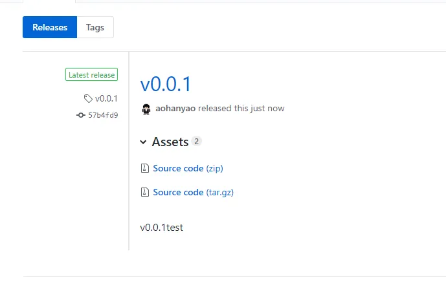
Task: Open commit 57b4fd9
Action: (103, 115)
